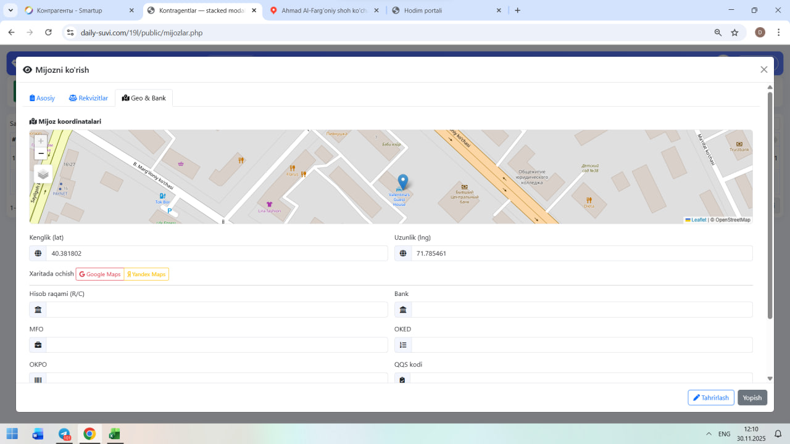Click the Kenglik latitude input field

click(216, 253)
